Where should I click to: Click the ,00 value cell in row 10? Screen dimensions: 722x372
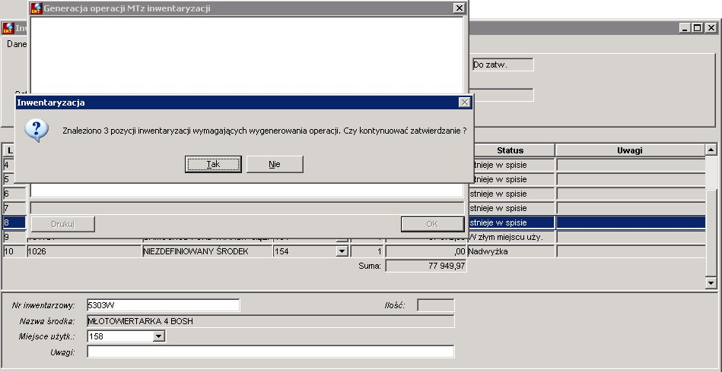click(426, 251)
